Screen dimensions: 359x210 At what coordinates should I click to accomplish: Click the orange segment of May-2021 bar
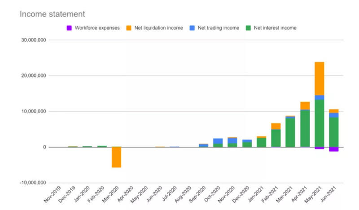[x=320, y=79]
